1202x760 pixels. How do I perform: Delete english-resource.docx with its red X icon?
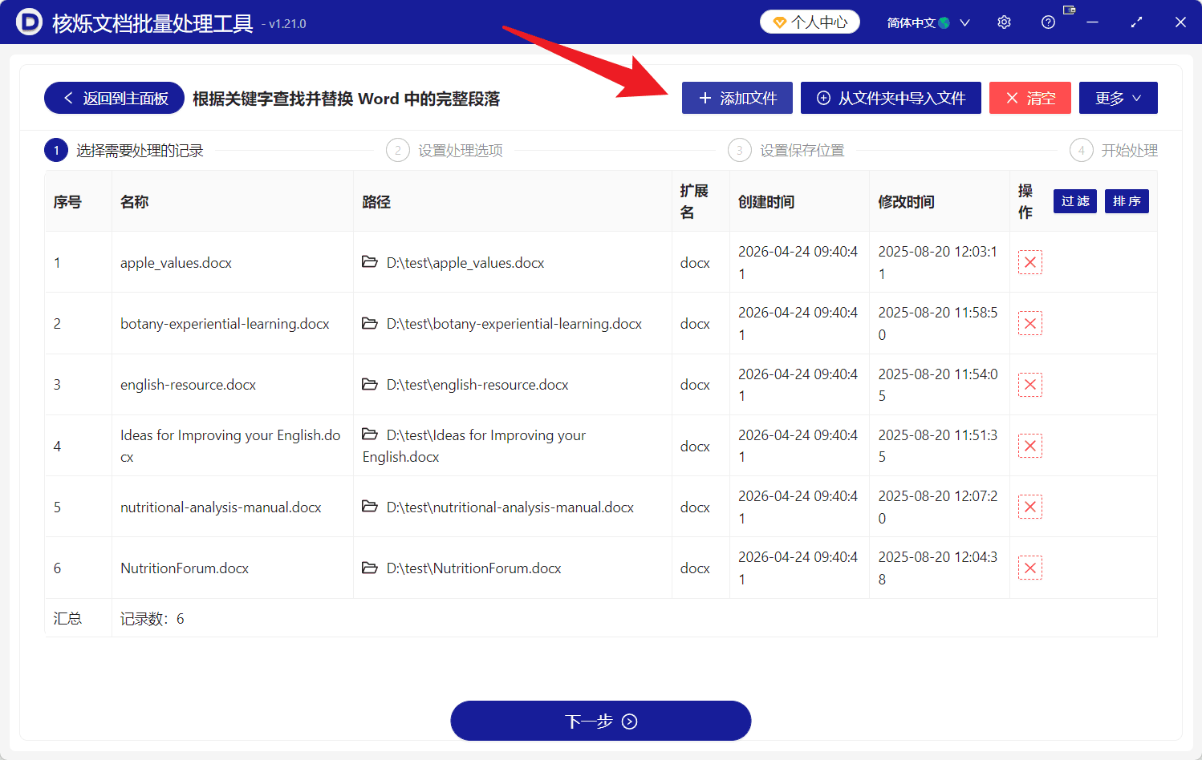pyautogui.click(x=1030, y=384)
